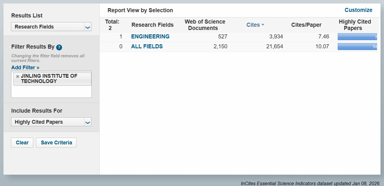
Task: Click the Engineering Highly Cited Papers bar
Action: pos(357,37)
